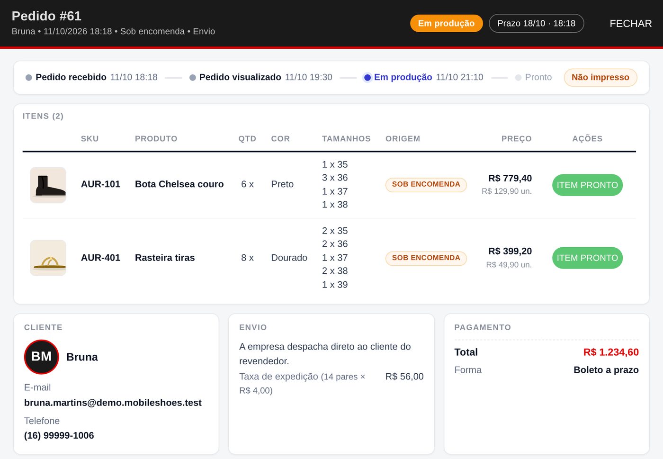Click the price R$ 399,20

pyautogui.click(x=510, y=251)
